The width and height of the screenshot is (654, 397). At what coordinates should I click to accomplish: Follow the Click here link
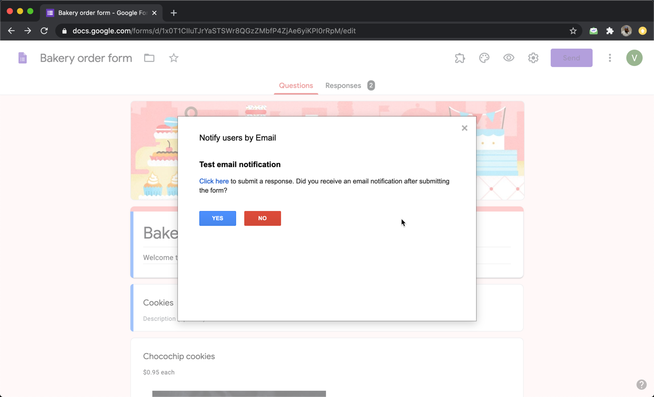click(214, 181)
